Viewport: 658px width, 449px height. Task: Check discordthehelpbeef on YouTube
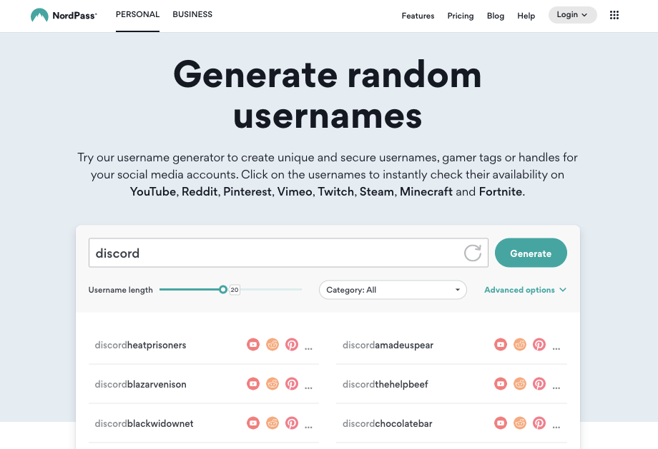click(x=501, y=384)
